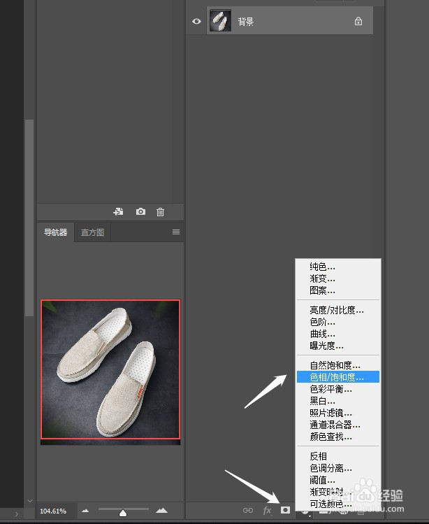Select 照片滤镜... adjustment

pos(338,413)
